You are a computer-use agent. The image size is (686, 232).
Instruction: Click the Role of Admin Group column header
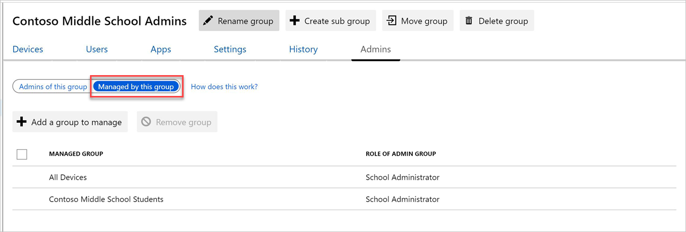401,154
